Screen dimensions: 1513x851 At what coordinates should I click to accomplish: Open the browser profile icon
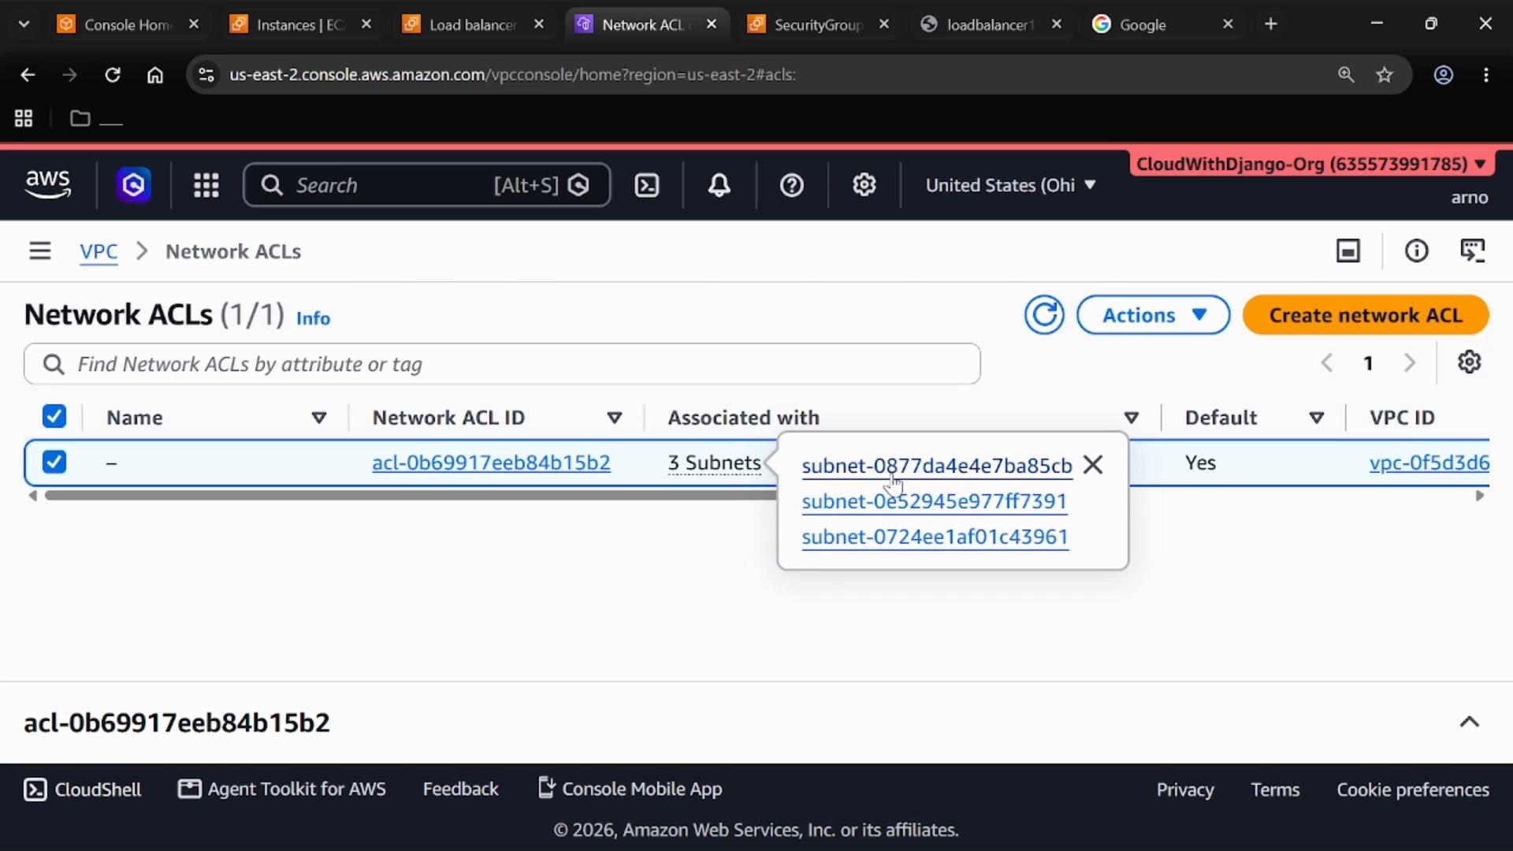[x=1443, y=75]
